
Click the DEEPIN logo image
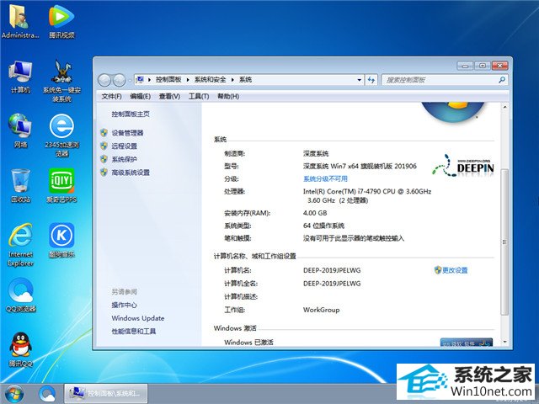click(463, 166)
